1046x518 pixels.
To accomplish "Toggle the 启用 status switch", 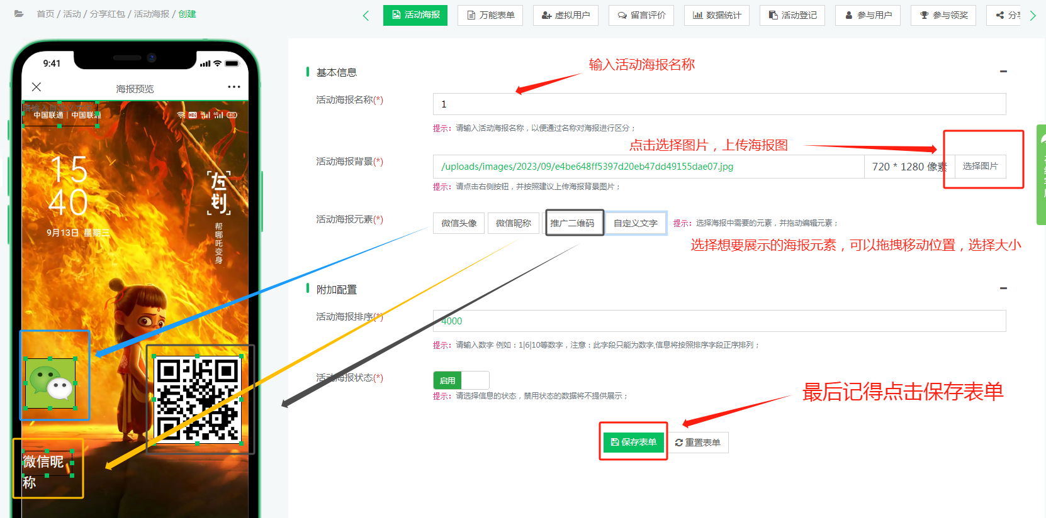I will point(461,380).
